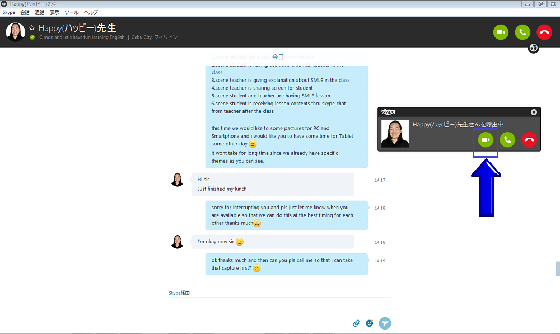Click the mood message 'C'mon and let's have fun'
This screenshot has width=560, height=334.
click(x=82, y=37)
